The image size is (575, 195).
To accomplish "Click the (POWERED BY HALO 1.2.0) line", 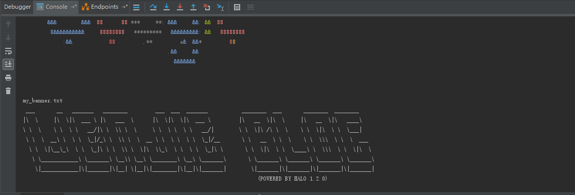I will 293,179.
